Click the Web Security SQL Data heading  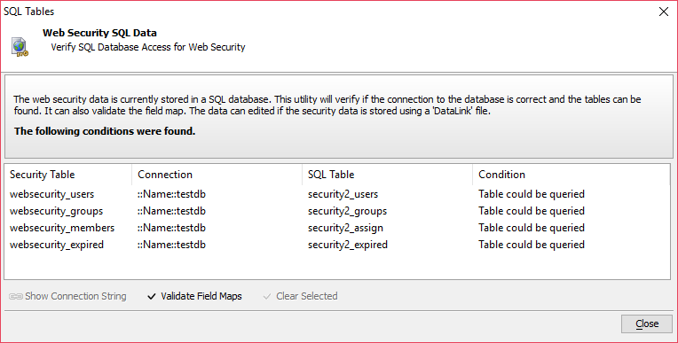(x=99, y=33)
